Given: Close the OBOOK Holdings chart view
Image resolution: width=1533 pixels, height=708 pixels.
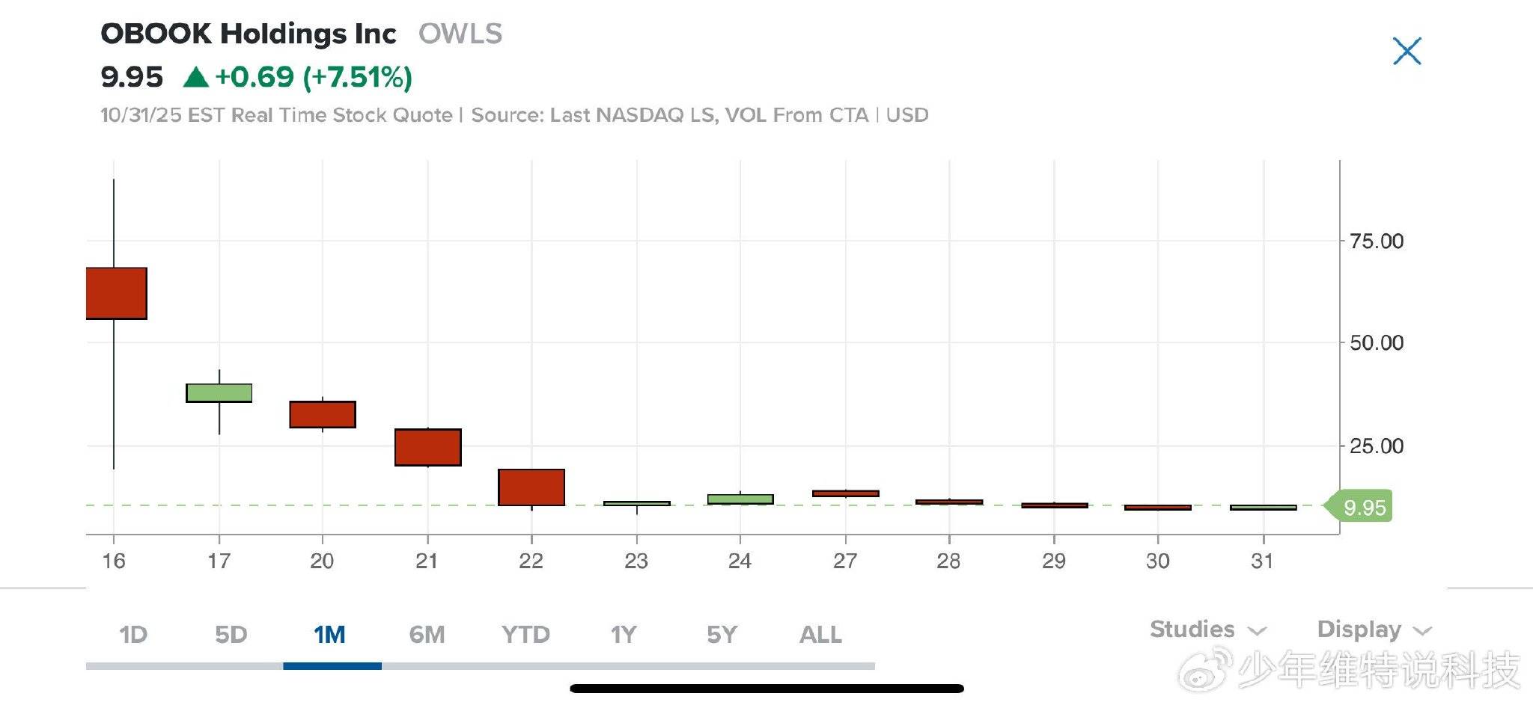Looking at the screenshot, I should pos(1406,52).
